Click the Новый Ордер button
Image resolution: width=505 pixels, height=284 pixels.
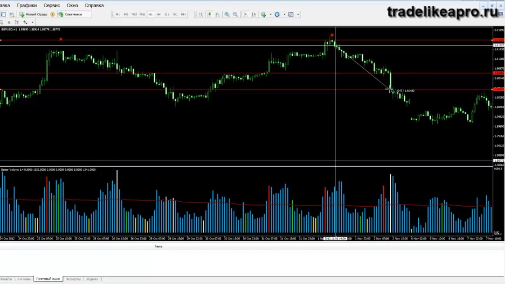(33, 14)
